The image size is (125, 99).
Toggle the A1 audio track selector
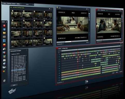click(59, 57)
